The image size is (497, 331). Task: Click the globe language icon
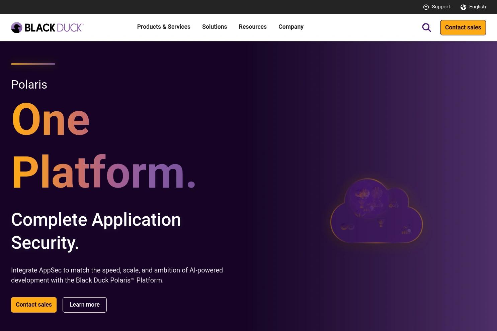(x=464, y=7)
